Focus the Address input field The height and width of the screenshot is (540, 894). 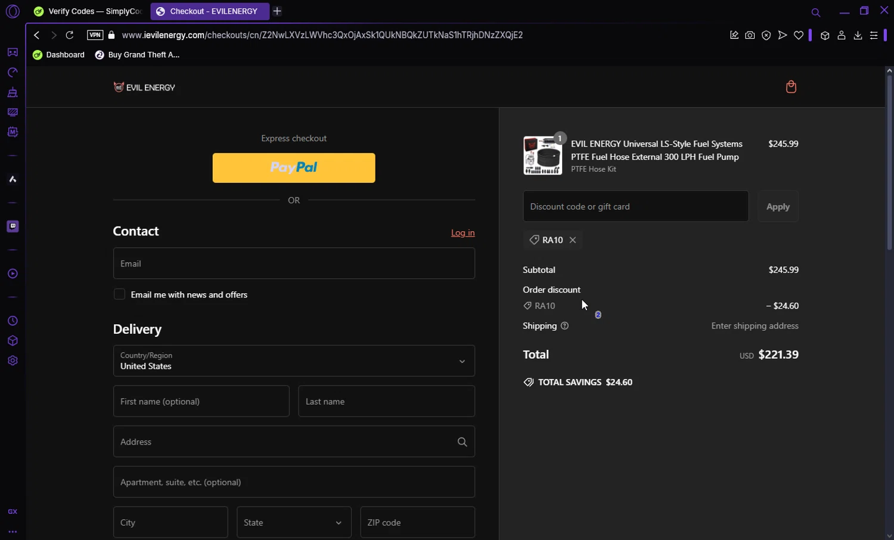coord(294,442)
